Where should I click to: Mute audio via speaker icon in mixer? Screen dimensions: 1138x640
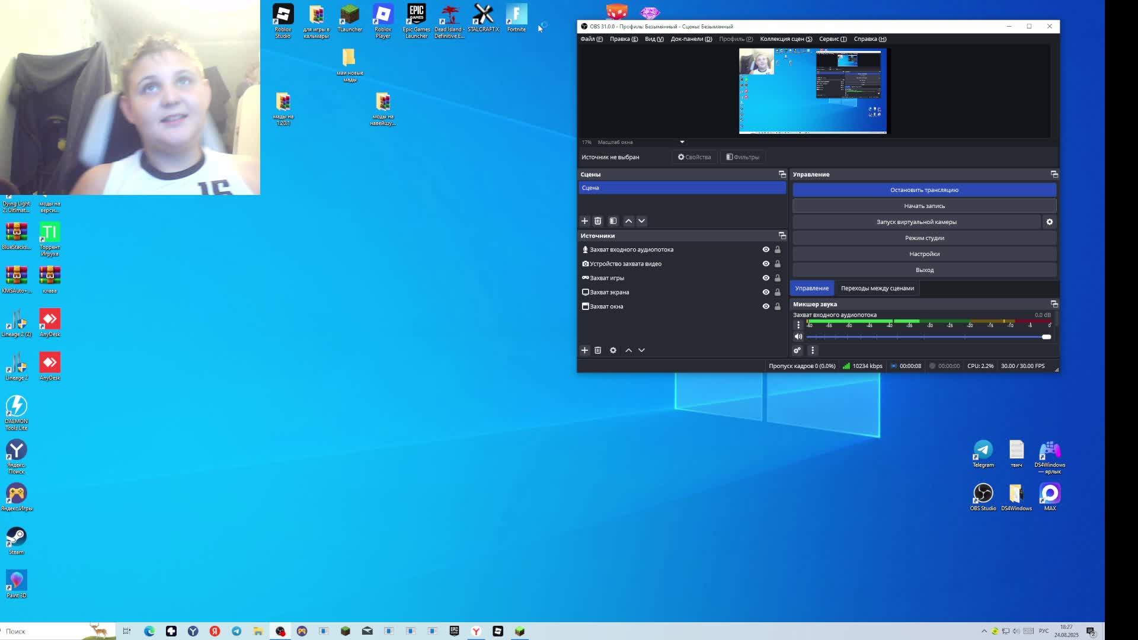click(798, 337)
